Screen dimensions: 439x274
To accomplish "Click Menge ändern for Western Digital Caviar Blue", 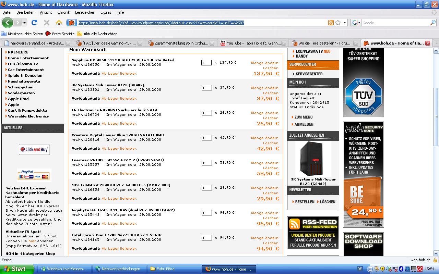I will coord(265,138).
